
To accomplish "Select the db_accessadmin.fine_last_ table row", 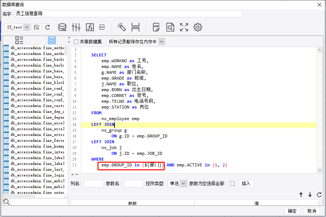I will 34,170.
